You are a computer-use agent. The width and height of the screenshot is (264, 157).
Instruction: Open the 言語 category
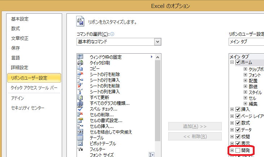[16, 58]
